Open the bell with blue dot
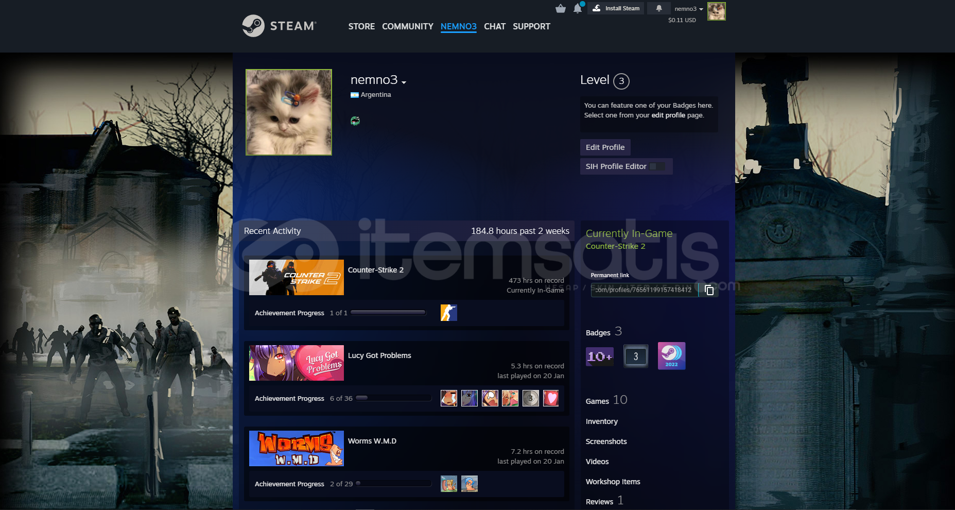The image size is (955, 510). tap(578, 8)
